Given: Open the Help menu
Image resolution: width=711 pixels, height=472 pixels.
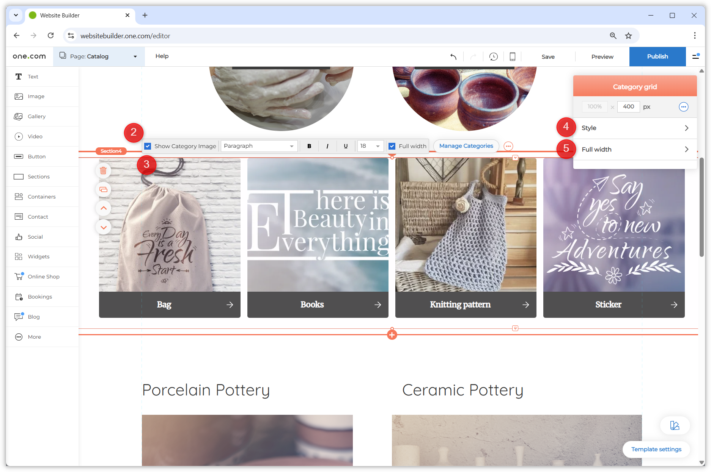Looking at the screenshot, I should (162, 56).
